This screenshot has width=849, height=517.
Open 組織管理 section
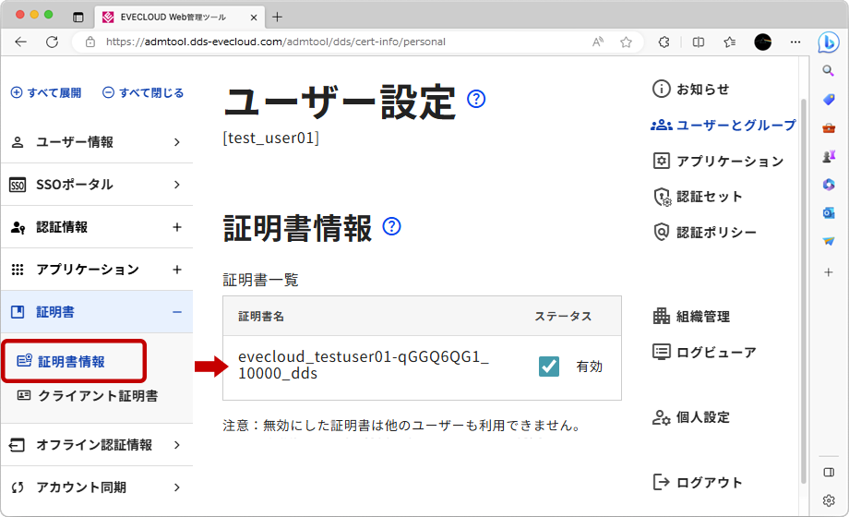(702, 317)
